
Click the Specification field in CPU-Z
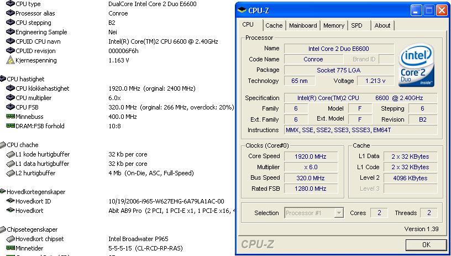(x=360, y=98)
